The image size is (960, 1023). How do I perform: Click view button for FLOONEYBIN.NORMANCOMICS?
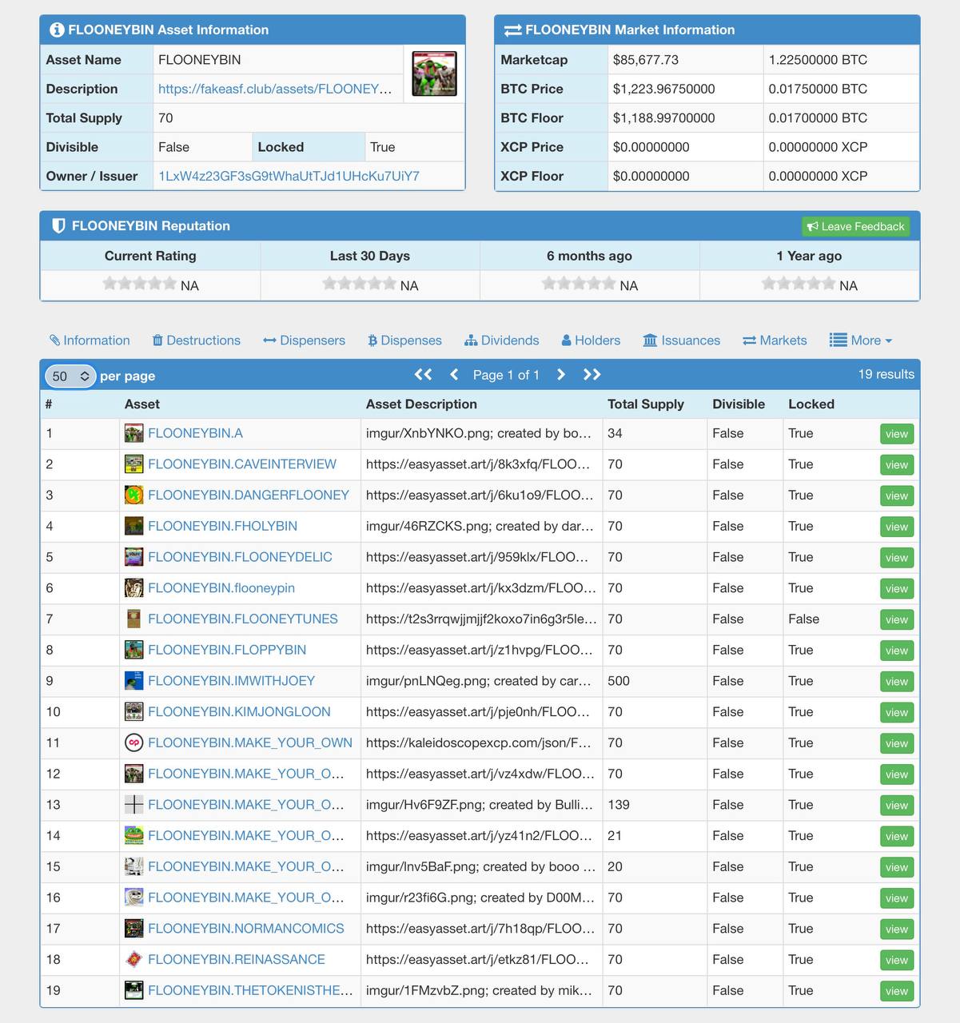pos(896,929)
